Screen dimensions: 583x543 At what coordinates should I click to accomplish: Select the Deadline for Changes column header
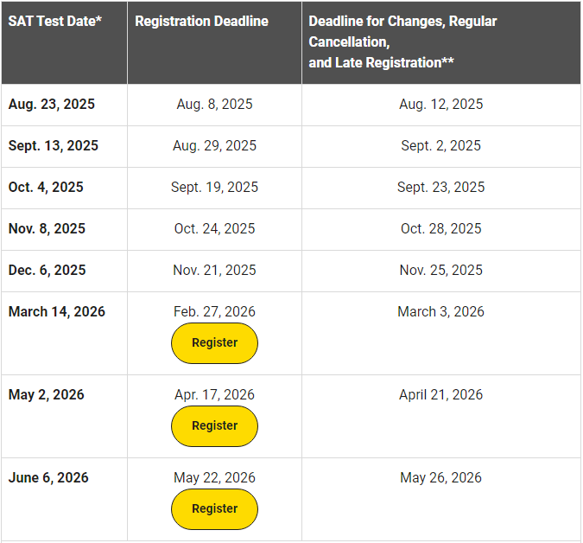coord(402,42)
